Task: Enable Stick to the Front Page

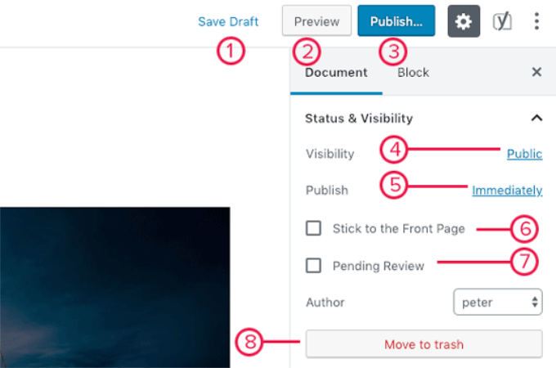Action: tap(313, 228)
